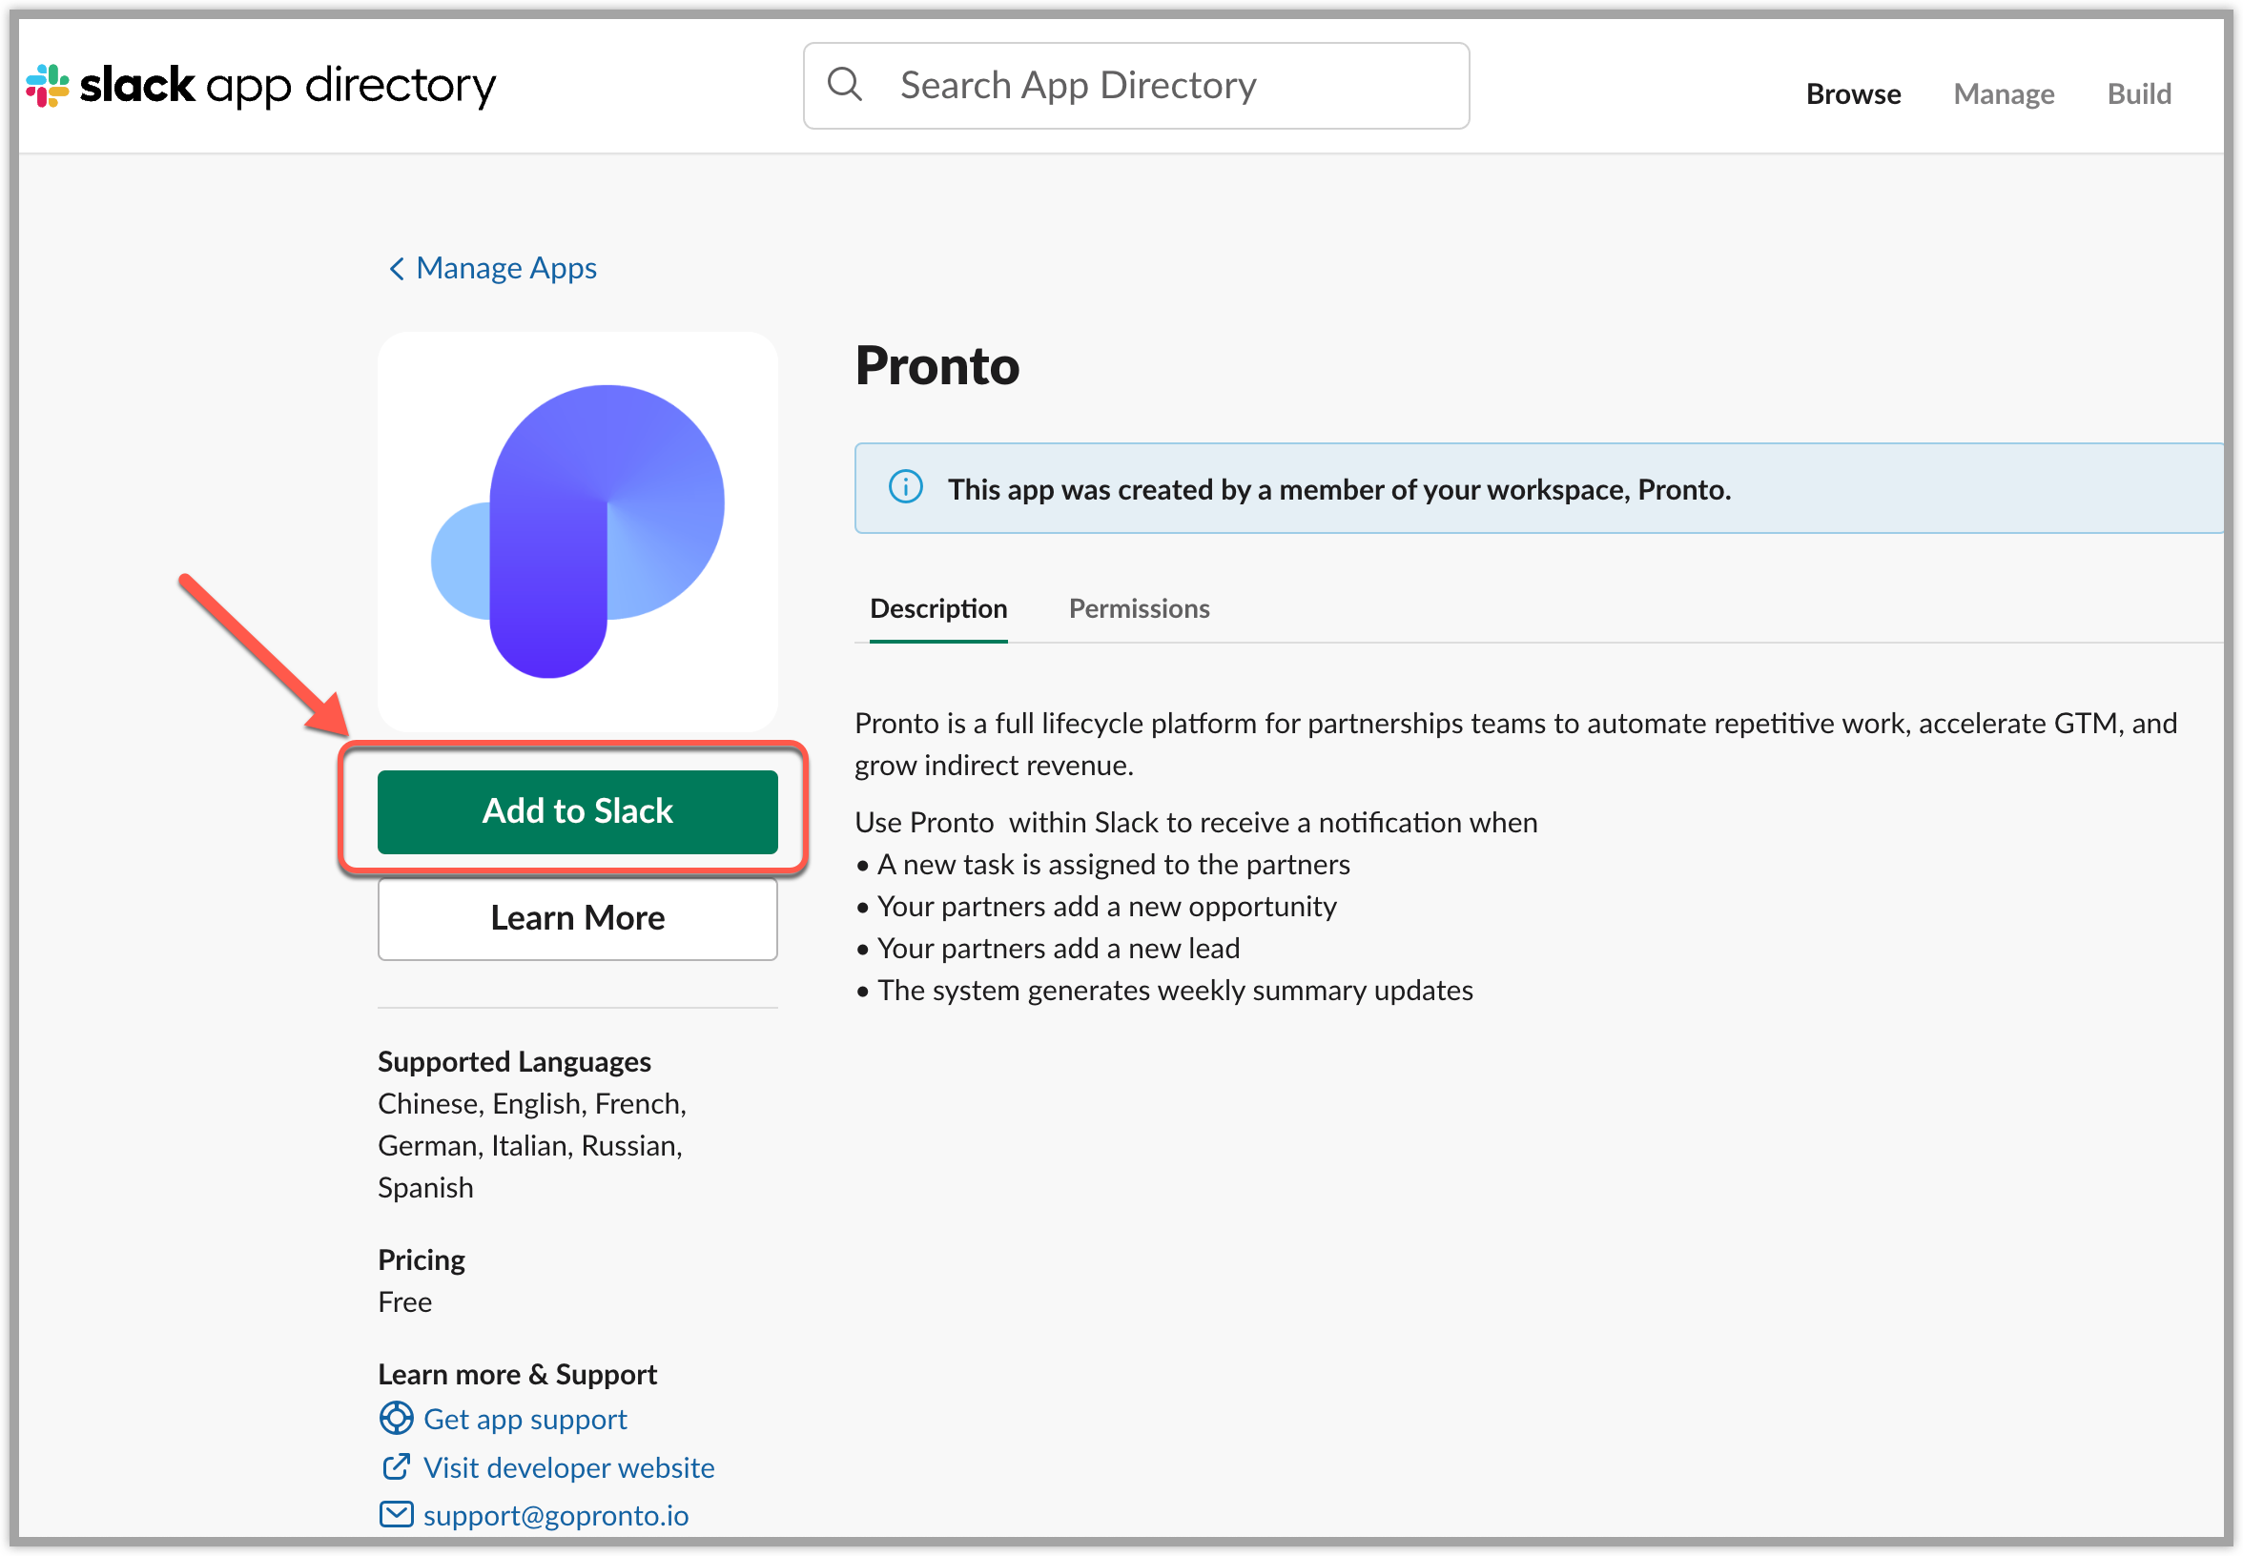
Task: Open the Visit developer website link
Action: pos(568,1467)
